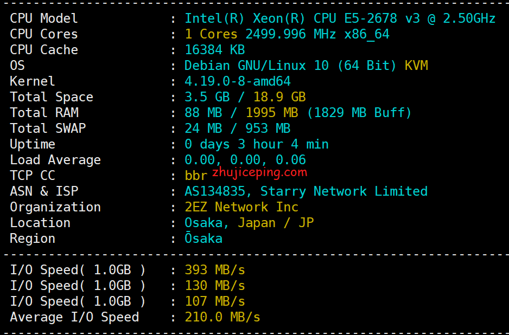
Task: Click the 'bbr' congestion control value
Action: coord(196,176)
